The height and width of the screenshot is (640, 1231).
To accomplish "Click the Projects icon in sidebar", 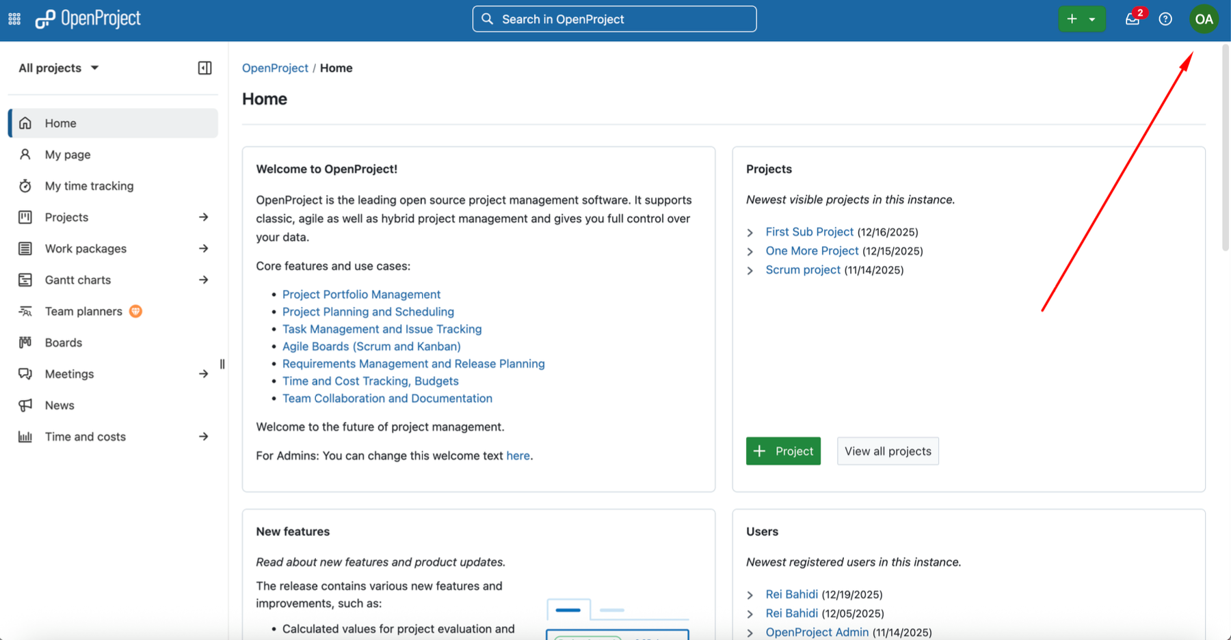I will coord(25,217).
